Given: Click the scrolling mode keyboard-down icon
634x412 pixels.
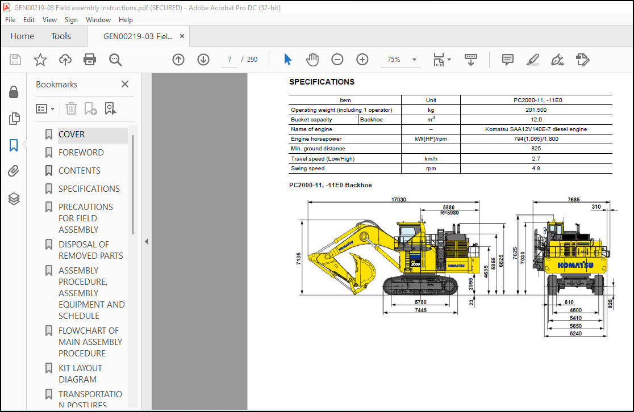Looking at the screenshot, I should point(470,60).
